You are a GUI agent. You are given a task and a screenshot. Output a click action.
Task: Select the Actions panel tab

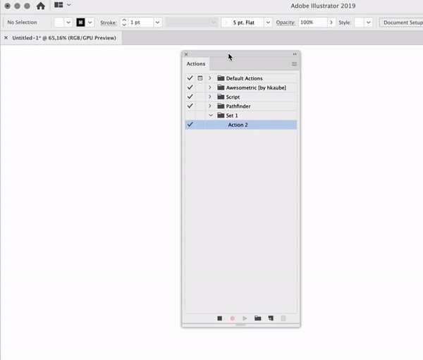(x=196, y=64)
